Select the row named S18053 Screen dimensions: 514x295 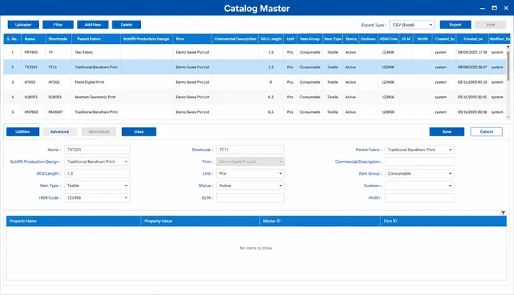[x=255, y=97]
